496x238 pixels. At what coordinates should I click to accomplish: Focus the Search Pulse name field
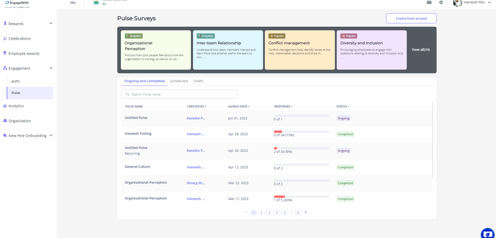179,94
